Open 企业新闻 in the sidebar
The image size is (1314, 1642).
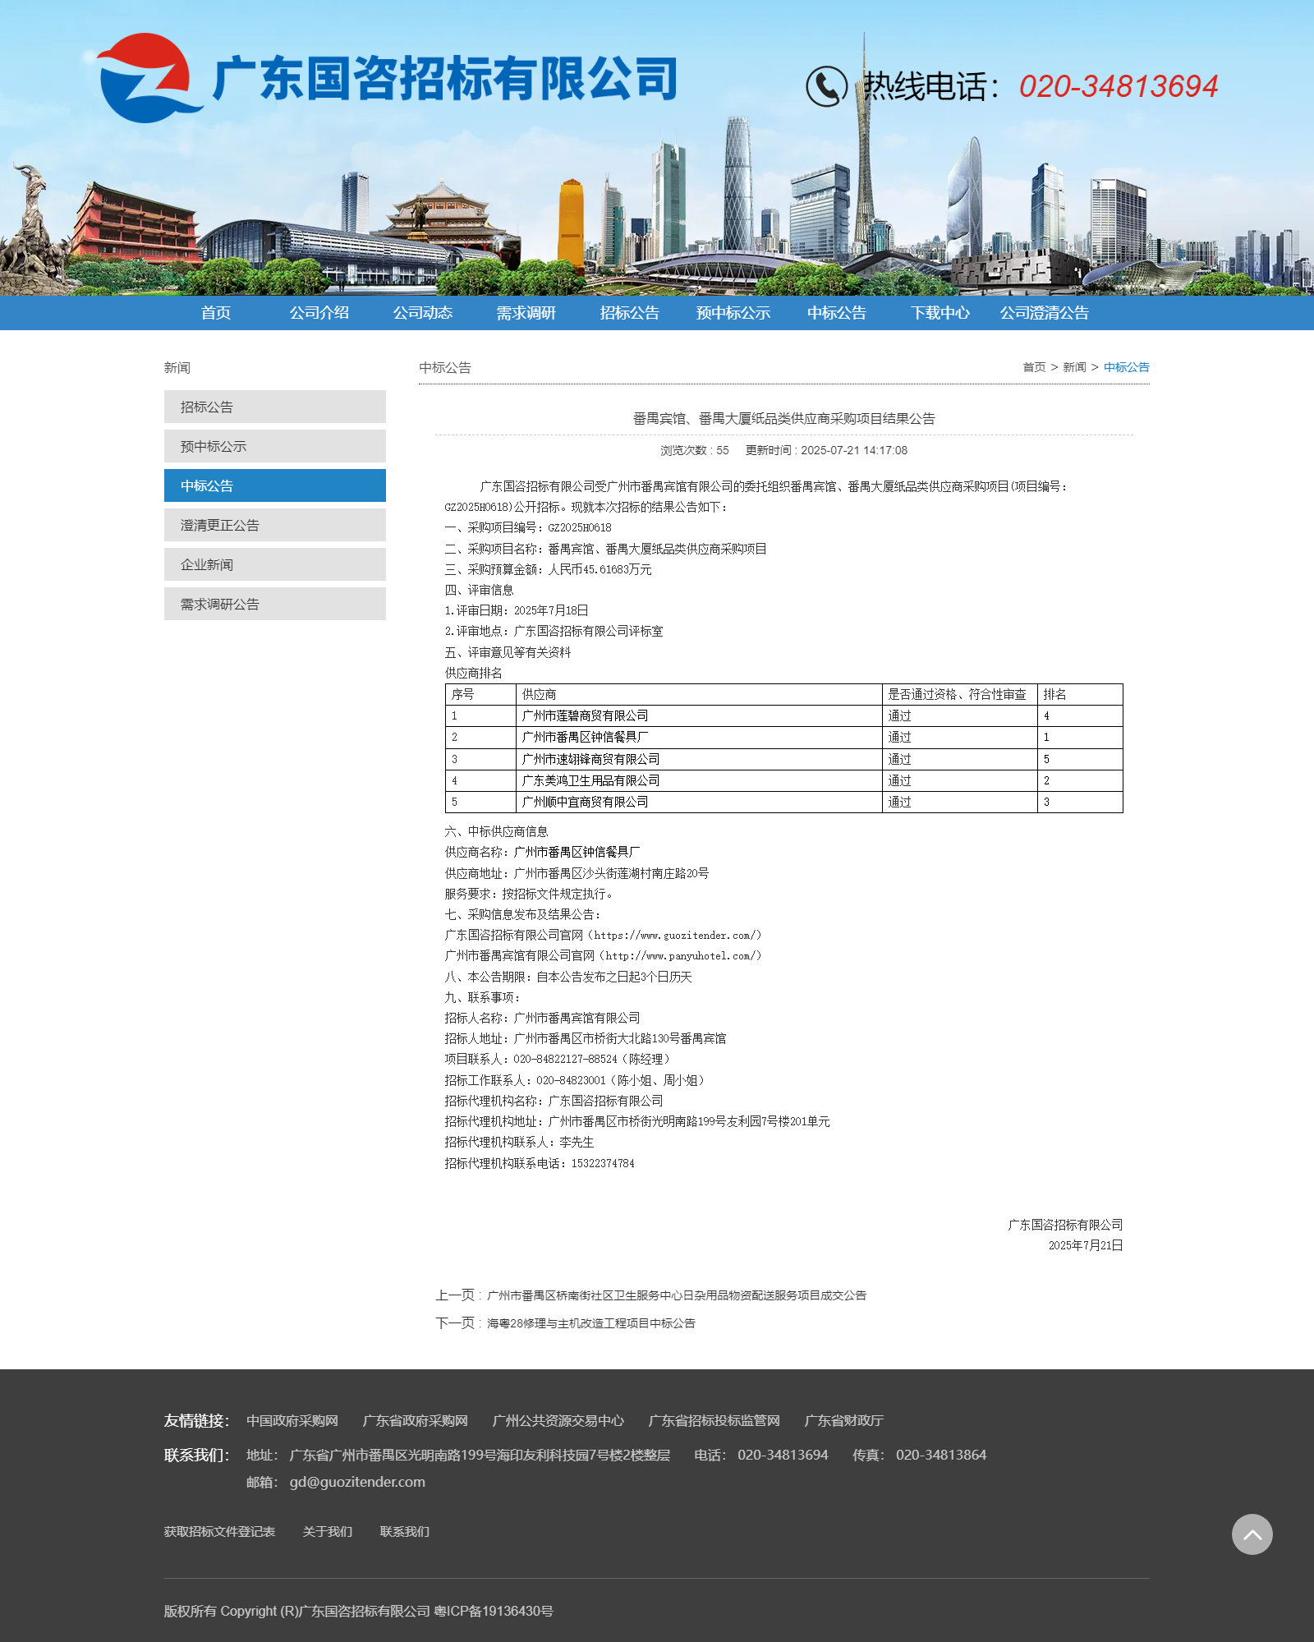pos(275,564)
